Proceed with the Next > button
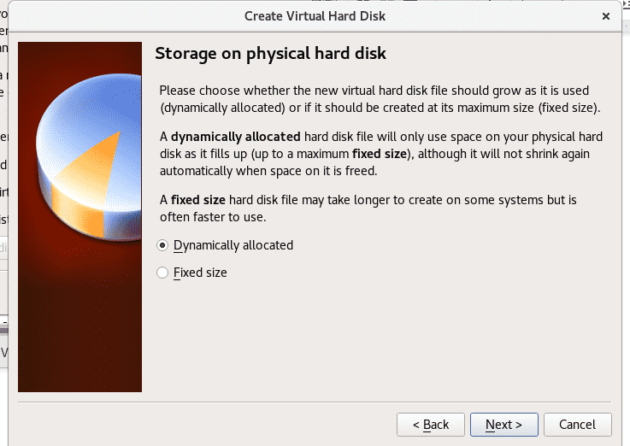This screenshot has width=630, height=446. click(x=503, y=425)
